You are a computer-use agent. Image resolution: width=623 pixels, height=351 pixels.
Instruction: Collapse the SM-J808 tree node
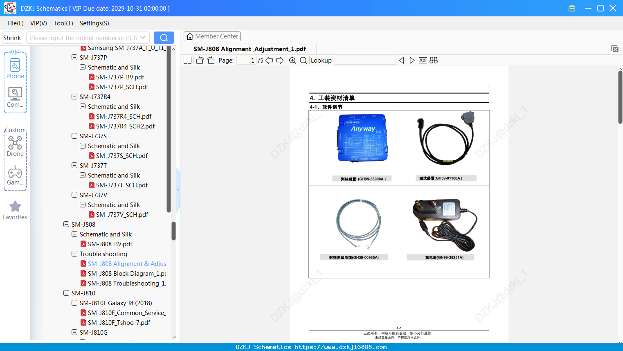pyautogui.click(x=66, y=224)
